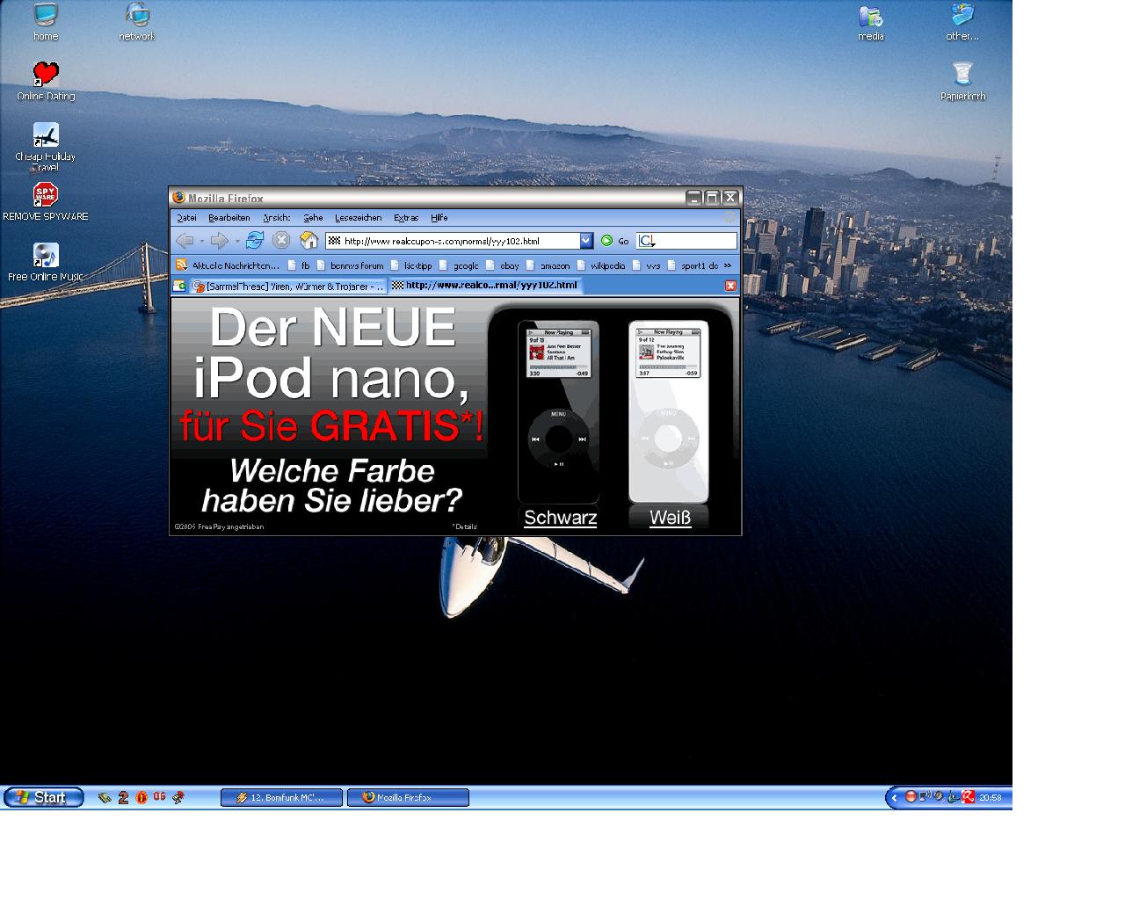Select the REMOVE SPYWARE shortcut icon

coord(46,201)
